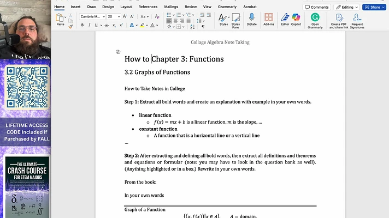Open the Comments pane
Viewport: 389px width, 218px height.
[x=316, y=7]
